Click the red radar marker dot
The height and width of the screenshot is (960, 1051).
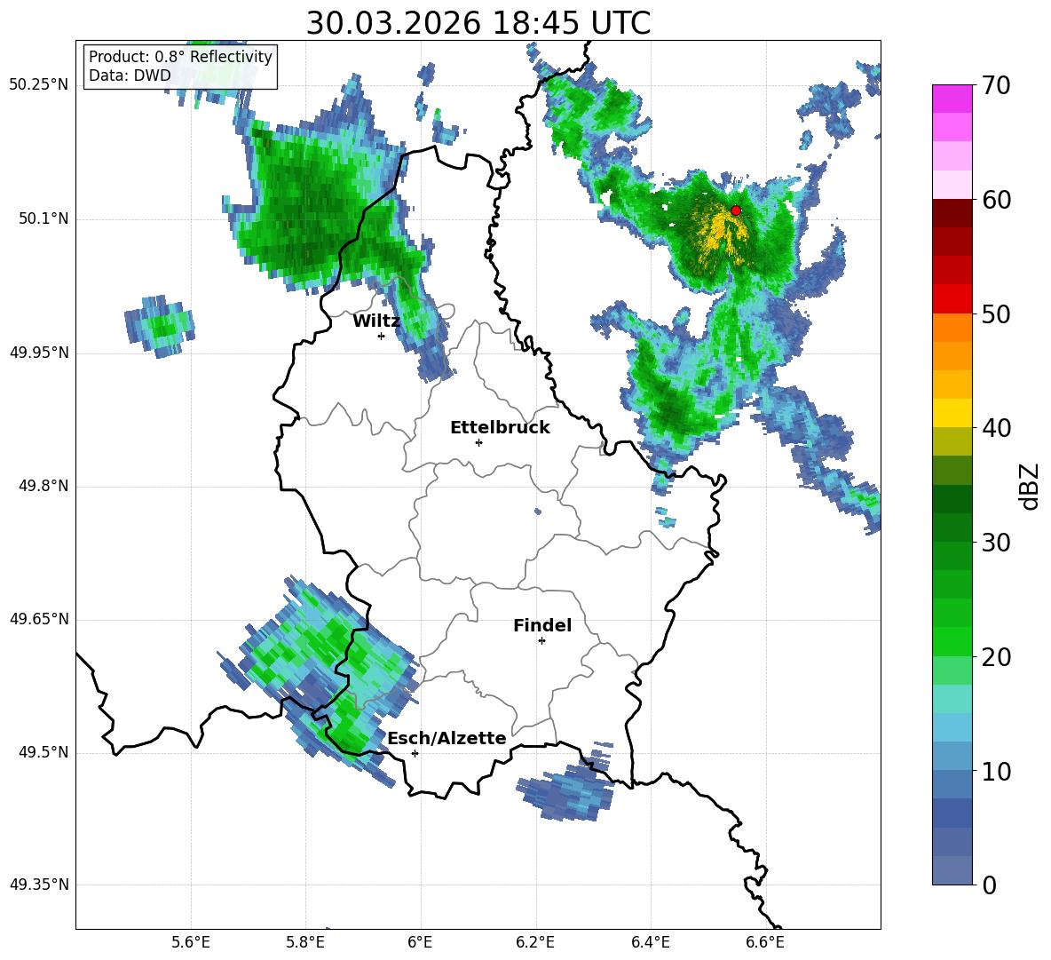735,210
